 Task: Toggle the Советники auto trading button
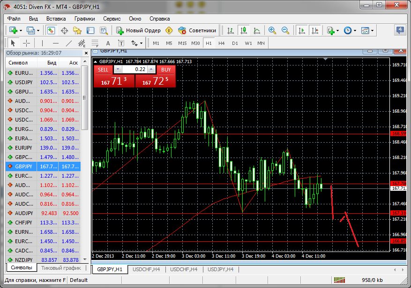pos(197,30)
